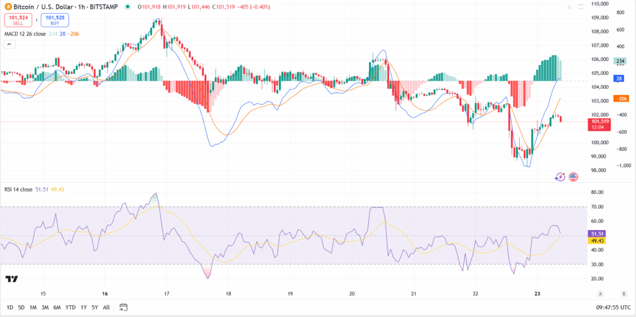Toggle the B scale button at bottom right
Viewport: 636px width, 317px height.
[x=624, y=293]
